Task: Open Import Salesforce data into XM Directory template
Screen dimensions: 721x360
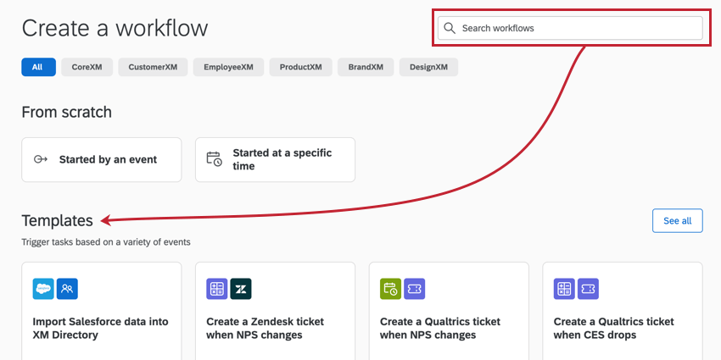Action: tap(101, 328)
